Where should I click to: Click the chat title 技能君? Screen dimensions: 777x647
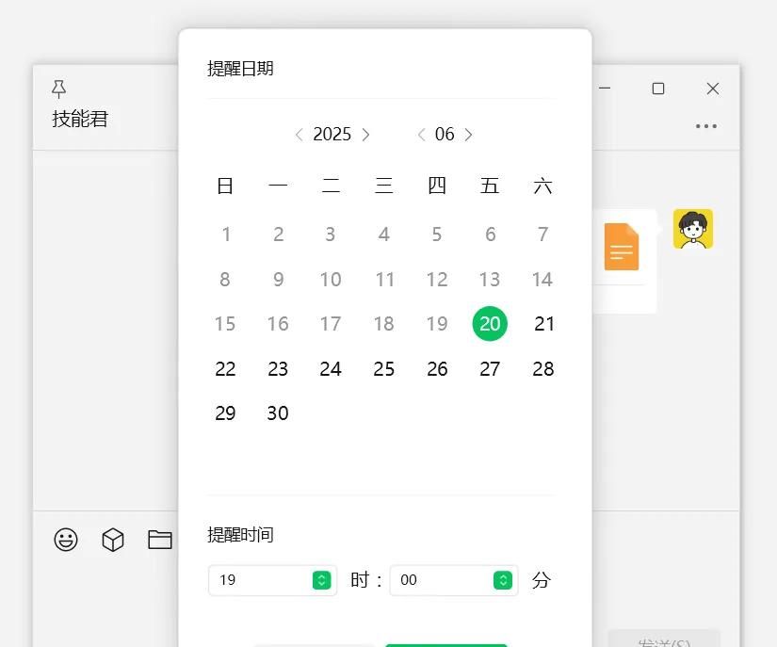click(x=80, y=119)
